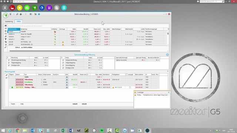The height and width of the screenshot is (133, 237).
Task: Click the horizontal scrollbar under the article list
Action: pyautogui.click(x=45, y=51)
